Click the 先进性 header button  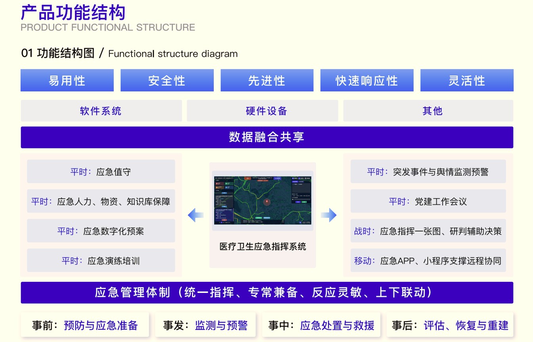click(267, 80)
